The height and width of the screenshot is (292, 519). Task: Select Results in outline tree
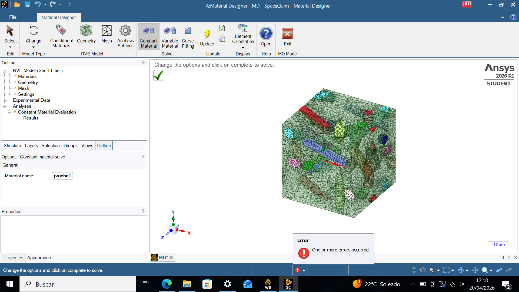(31, 118)
